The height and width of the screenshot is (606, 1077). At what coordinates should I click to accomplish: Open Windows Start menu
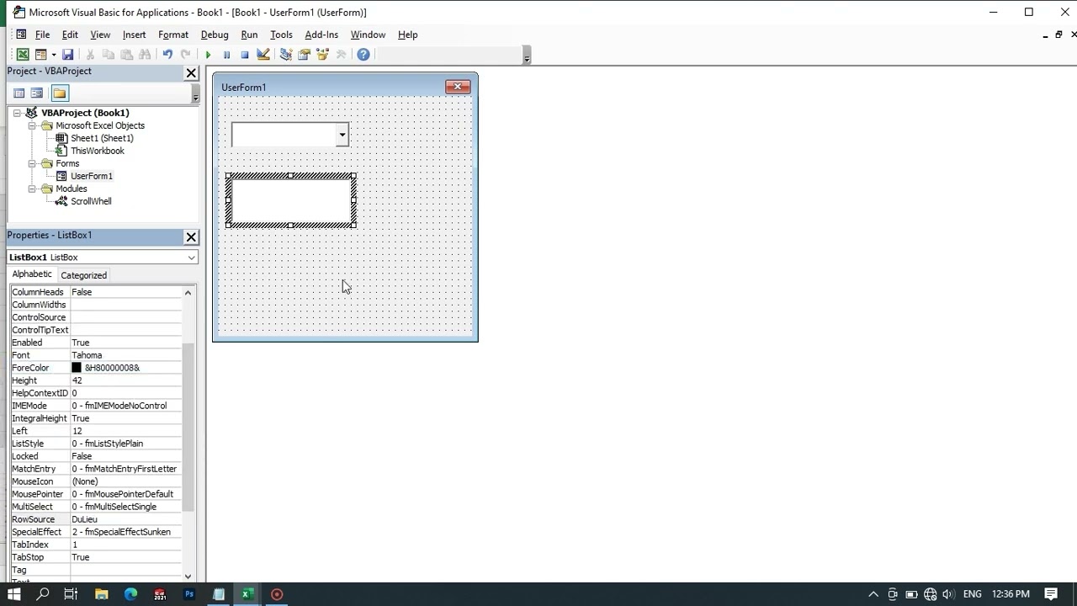(x=14, y=594)
